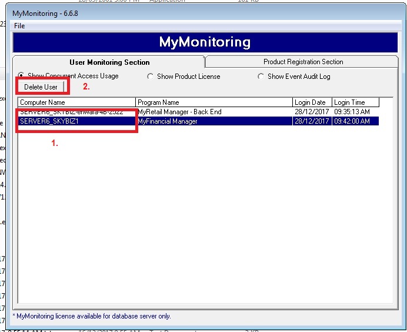The width and height of the screenshot is (407, 332).
Task: Click the Program Name column header
Action: tap(214, 102)
